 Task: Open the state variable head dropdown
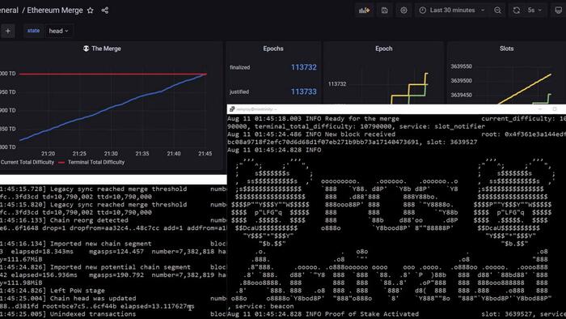pyautogui.click(x=58, y=31)
